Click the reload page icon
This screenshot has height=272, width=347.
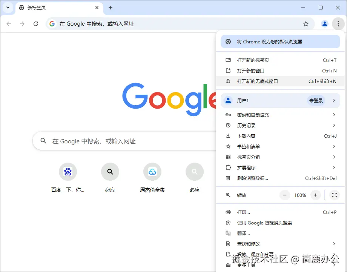coord(36,23)
